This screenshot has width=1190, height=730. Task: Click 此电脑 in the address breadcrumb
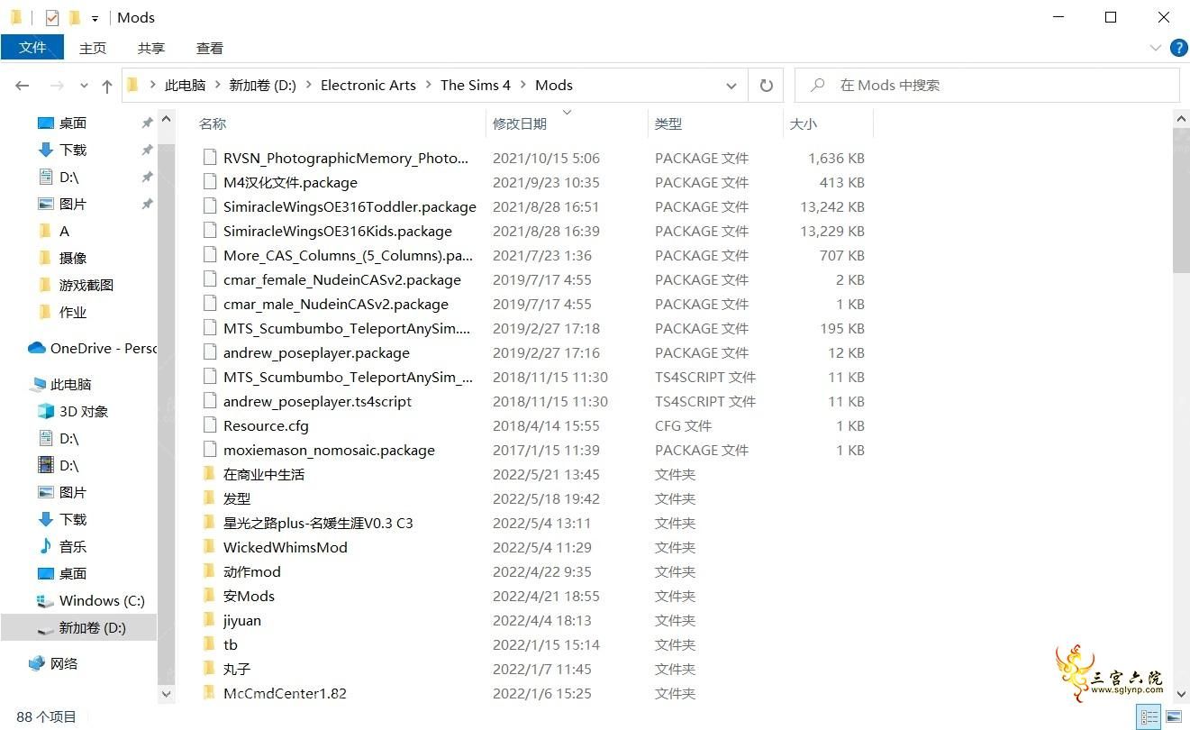(185, 86)
